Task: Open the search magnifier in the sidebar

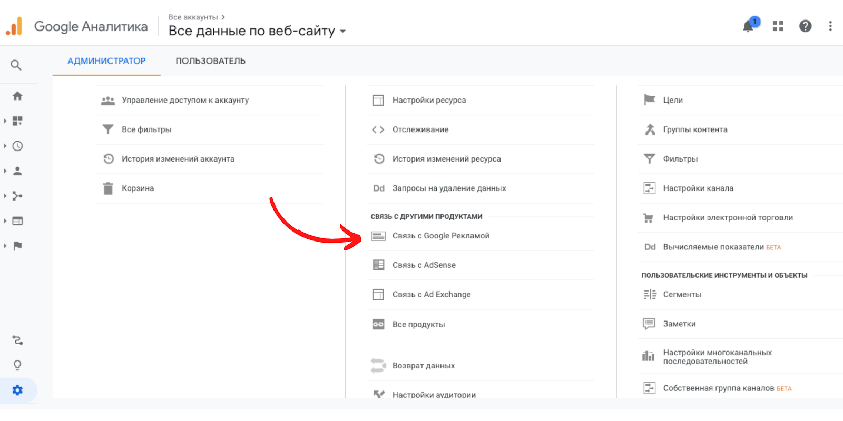Action: click(x=16, y=65)
